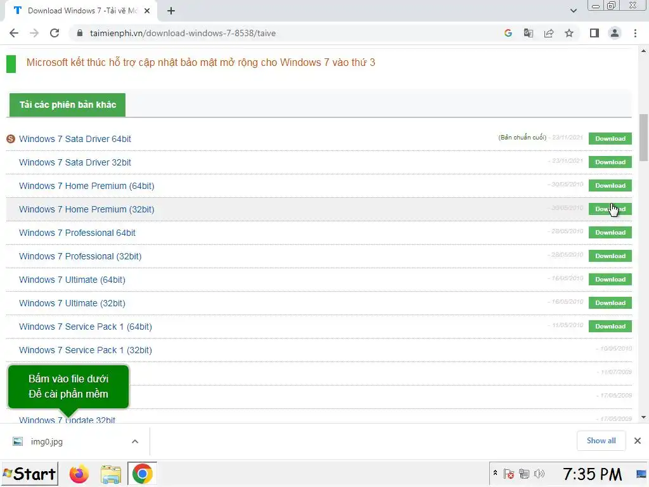The height and width of the screenshot is (487, 649).
Task: Reload the current page
Action: tap(55, 33)
